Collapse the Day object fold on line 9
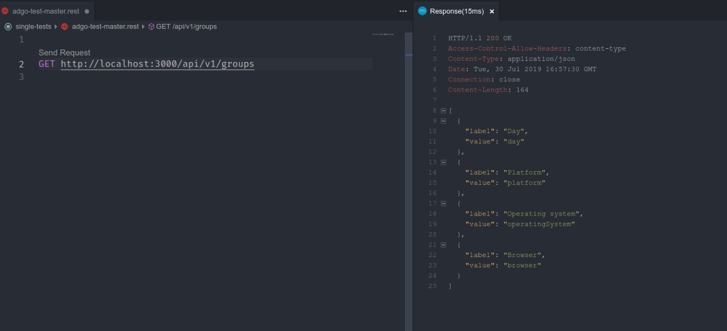The height and width of the screenshot is (331, 727). [444, 121]
